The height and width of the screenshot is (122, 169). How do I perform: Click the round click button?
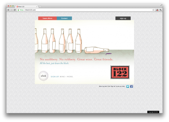(x=44, y=76)
